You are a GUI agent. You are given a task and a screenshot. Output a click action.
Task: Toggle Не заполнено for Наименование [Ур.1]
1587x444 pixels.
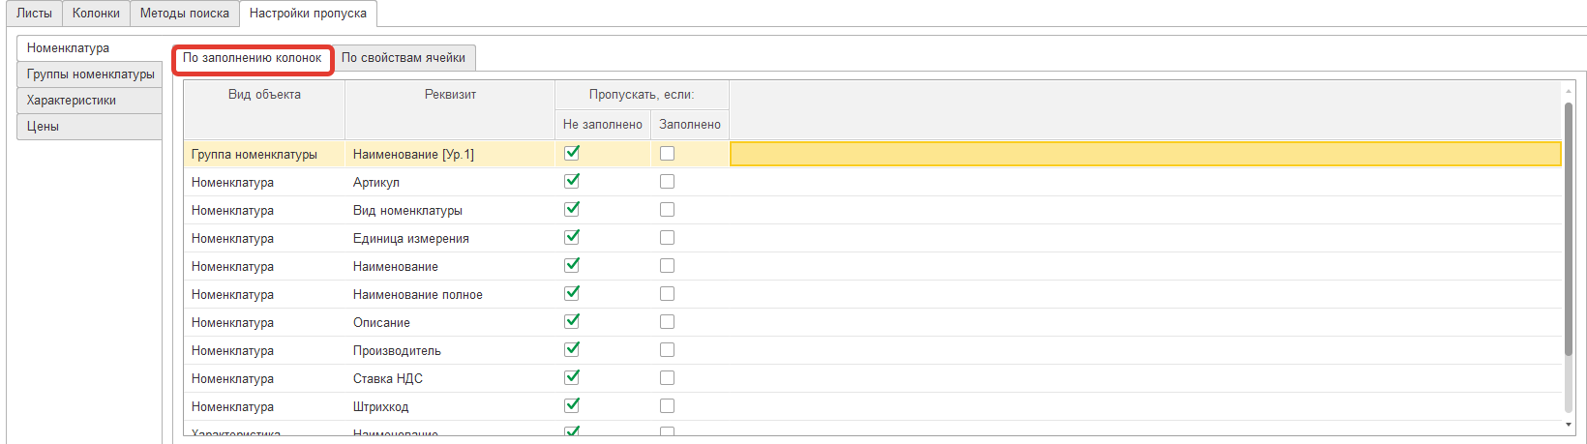tap(572, 153)
